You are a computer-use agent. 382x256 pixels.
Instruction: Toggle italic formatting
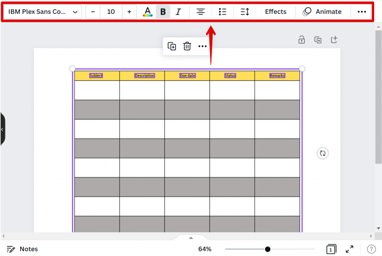178,12
